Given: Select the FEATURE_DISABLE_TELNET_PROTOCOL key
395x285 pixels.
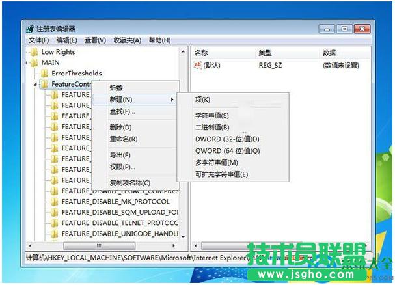Looking at the screenshot, I should tap(120, 223).
